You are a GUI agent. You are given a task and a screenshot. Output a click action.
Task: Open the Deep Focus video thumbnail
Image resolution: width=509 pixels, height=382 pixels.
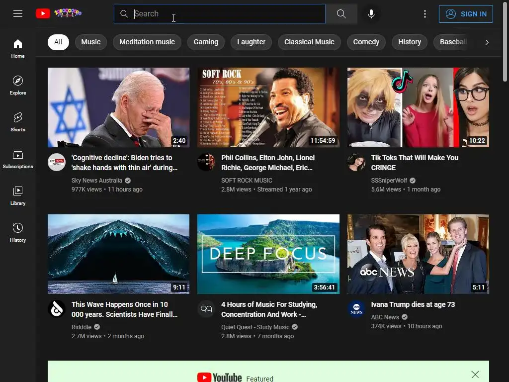click(268, 254)
